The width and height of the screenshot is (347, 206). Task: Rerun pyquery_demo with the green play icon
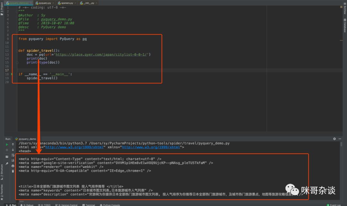pyautogui.click(x=7, y=145)
